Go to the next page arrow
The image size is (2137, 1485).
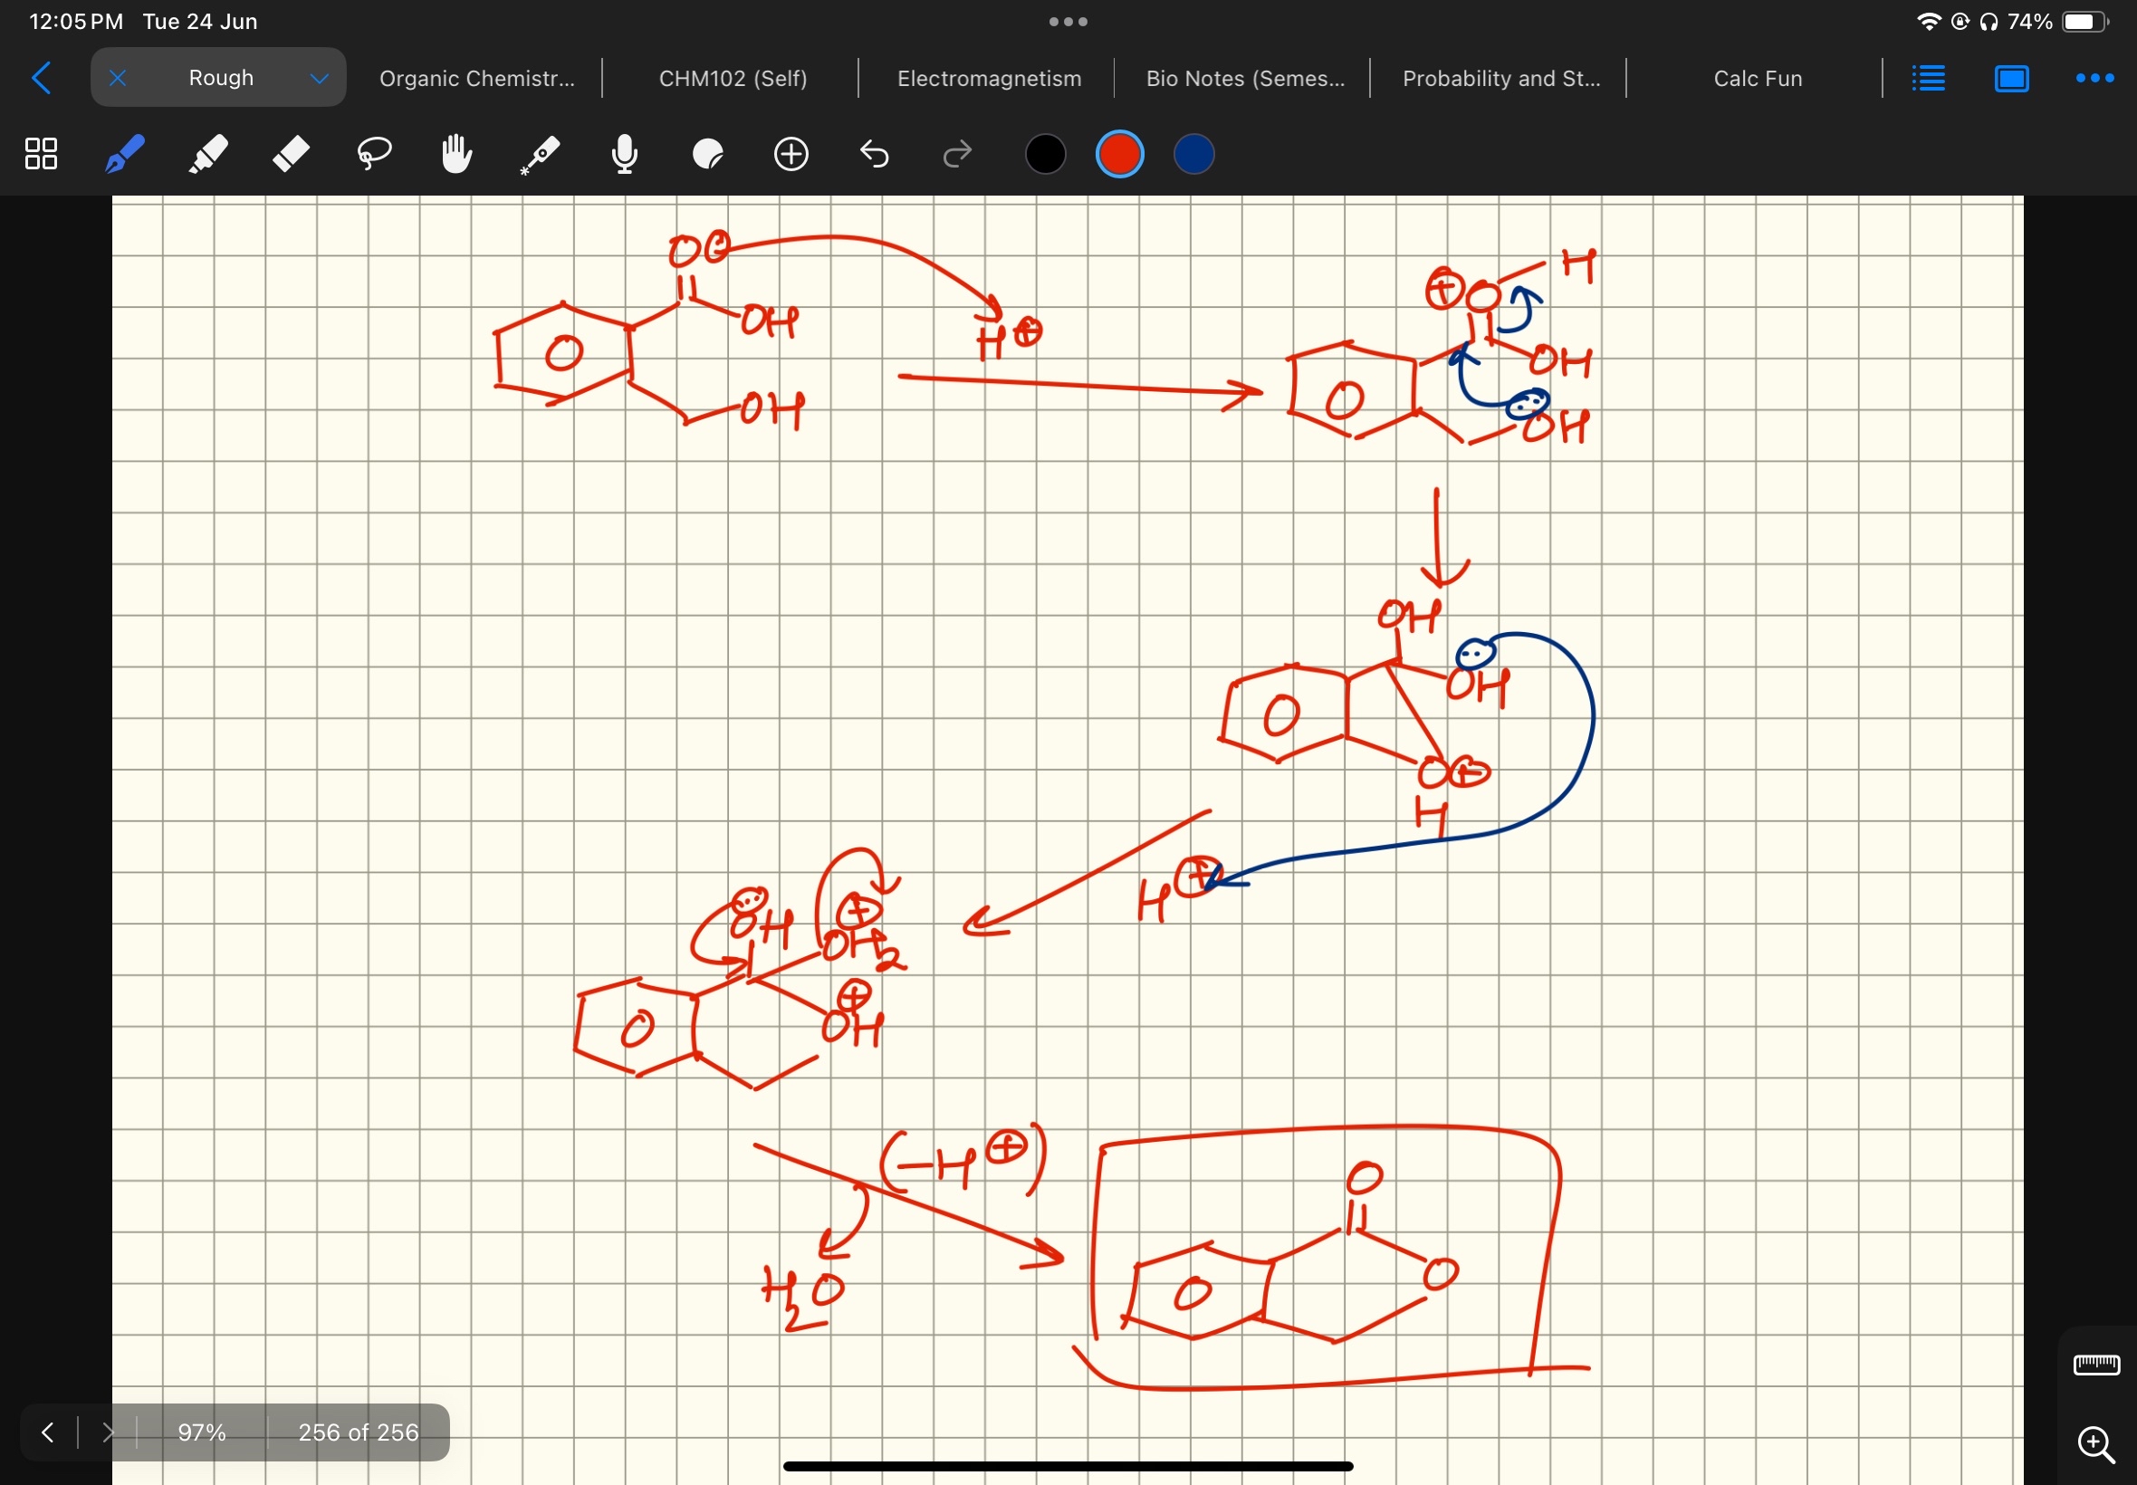pyautogui.click(x=108, y=1432)
